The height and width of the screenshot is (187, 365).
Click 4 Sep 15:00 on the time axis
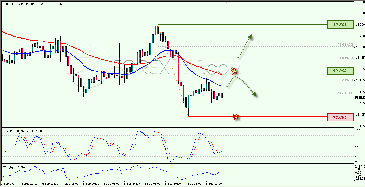[71, 184]
